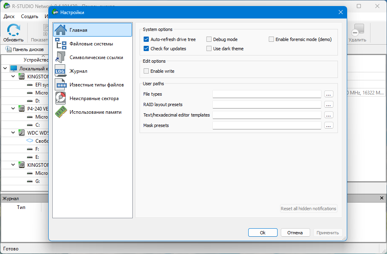Viewport: 387px width, 254px height.
Task: Open the Журнал LOG icon section
Action: [x=61, y=71]
